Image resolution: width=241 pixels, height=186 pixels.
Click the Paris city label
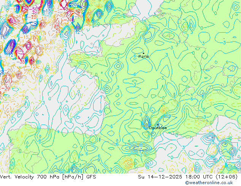pos(144,57)
